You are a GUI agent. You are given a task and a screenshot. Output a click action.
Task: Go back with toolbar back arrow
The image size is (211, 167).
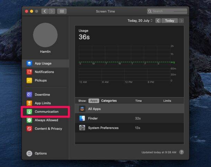[45, 11]
